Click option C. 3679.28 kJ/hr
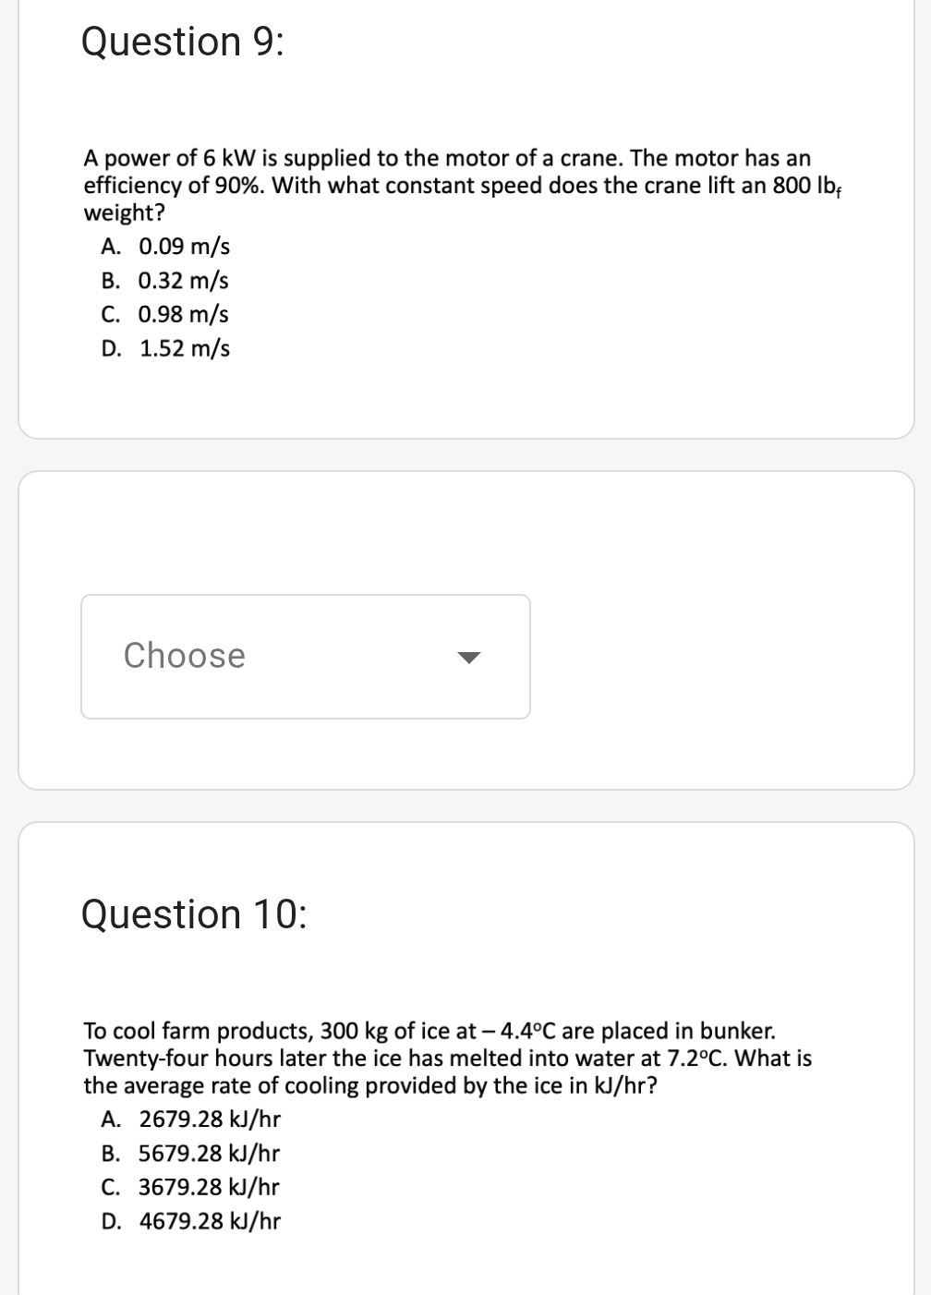This screenshot has width=931, height=1295. click(x=191, y=1187)
